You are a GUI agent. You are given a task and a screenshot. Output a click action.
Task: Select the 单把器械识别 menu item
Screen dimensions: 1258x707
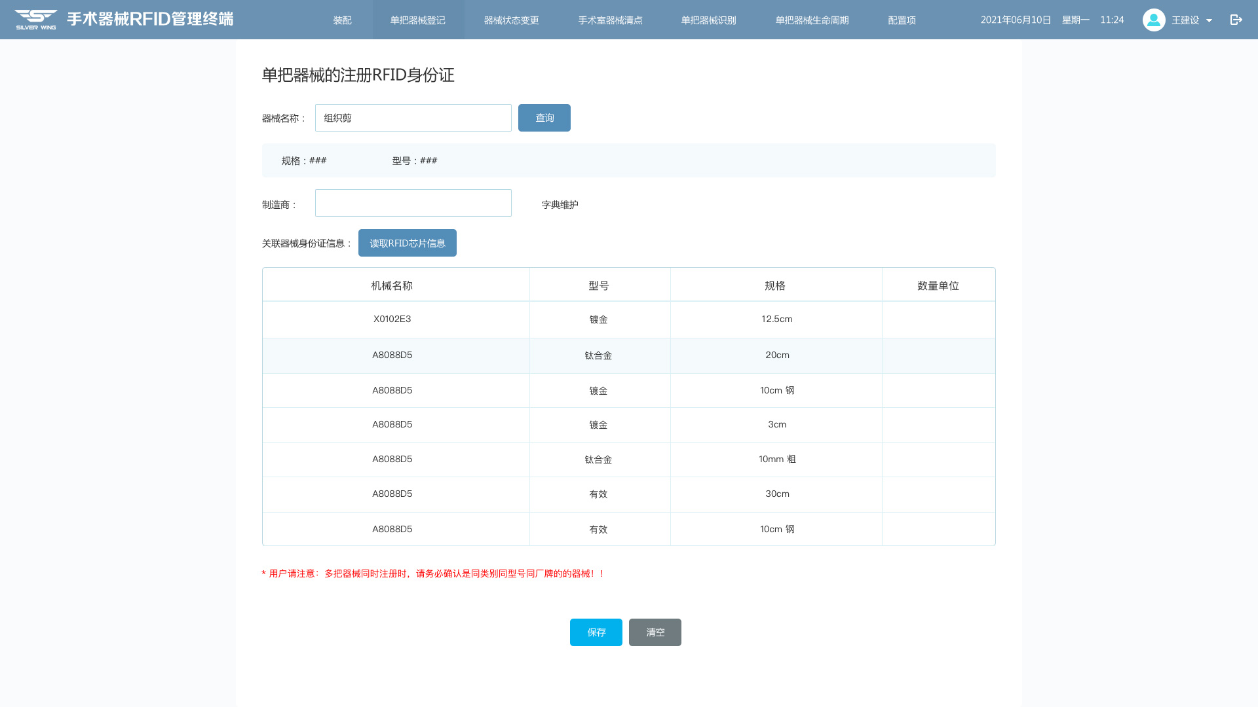(708, 20)
